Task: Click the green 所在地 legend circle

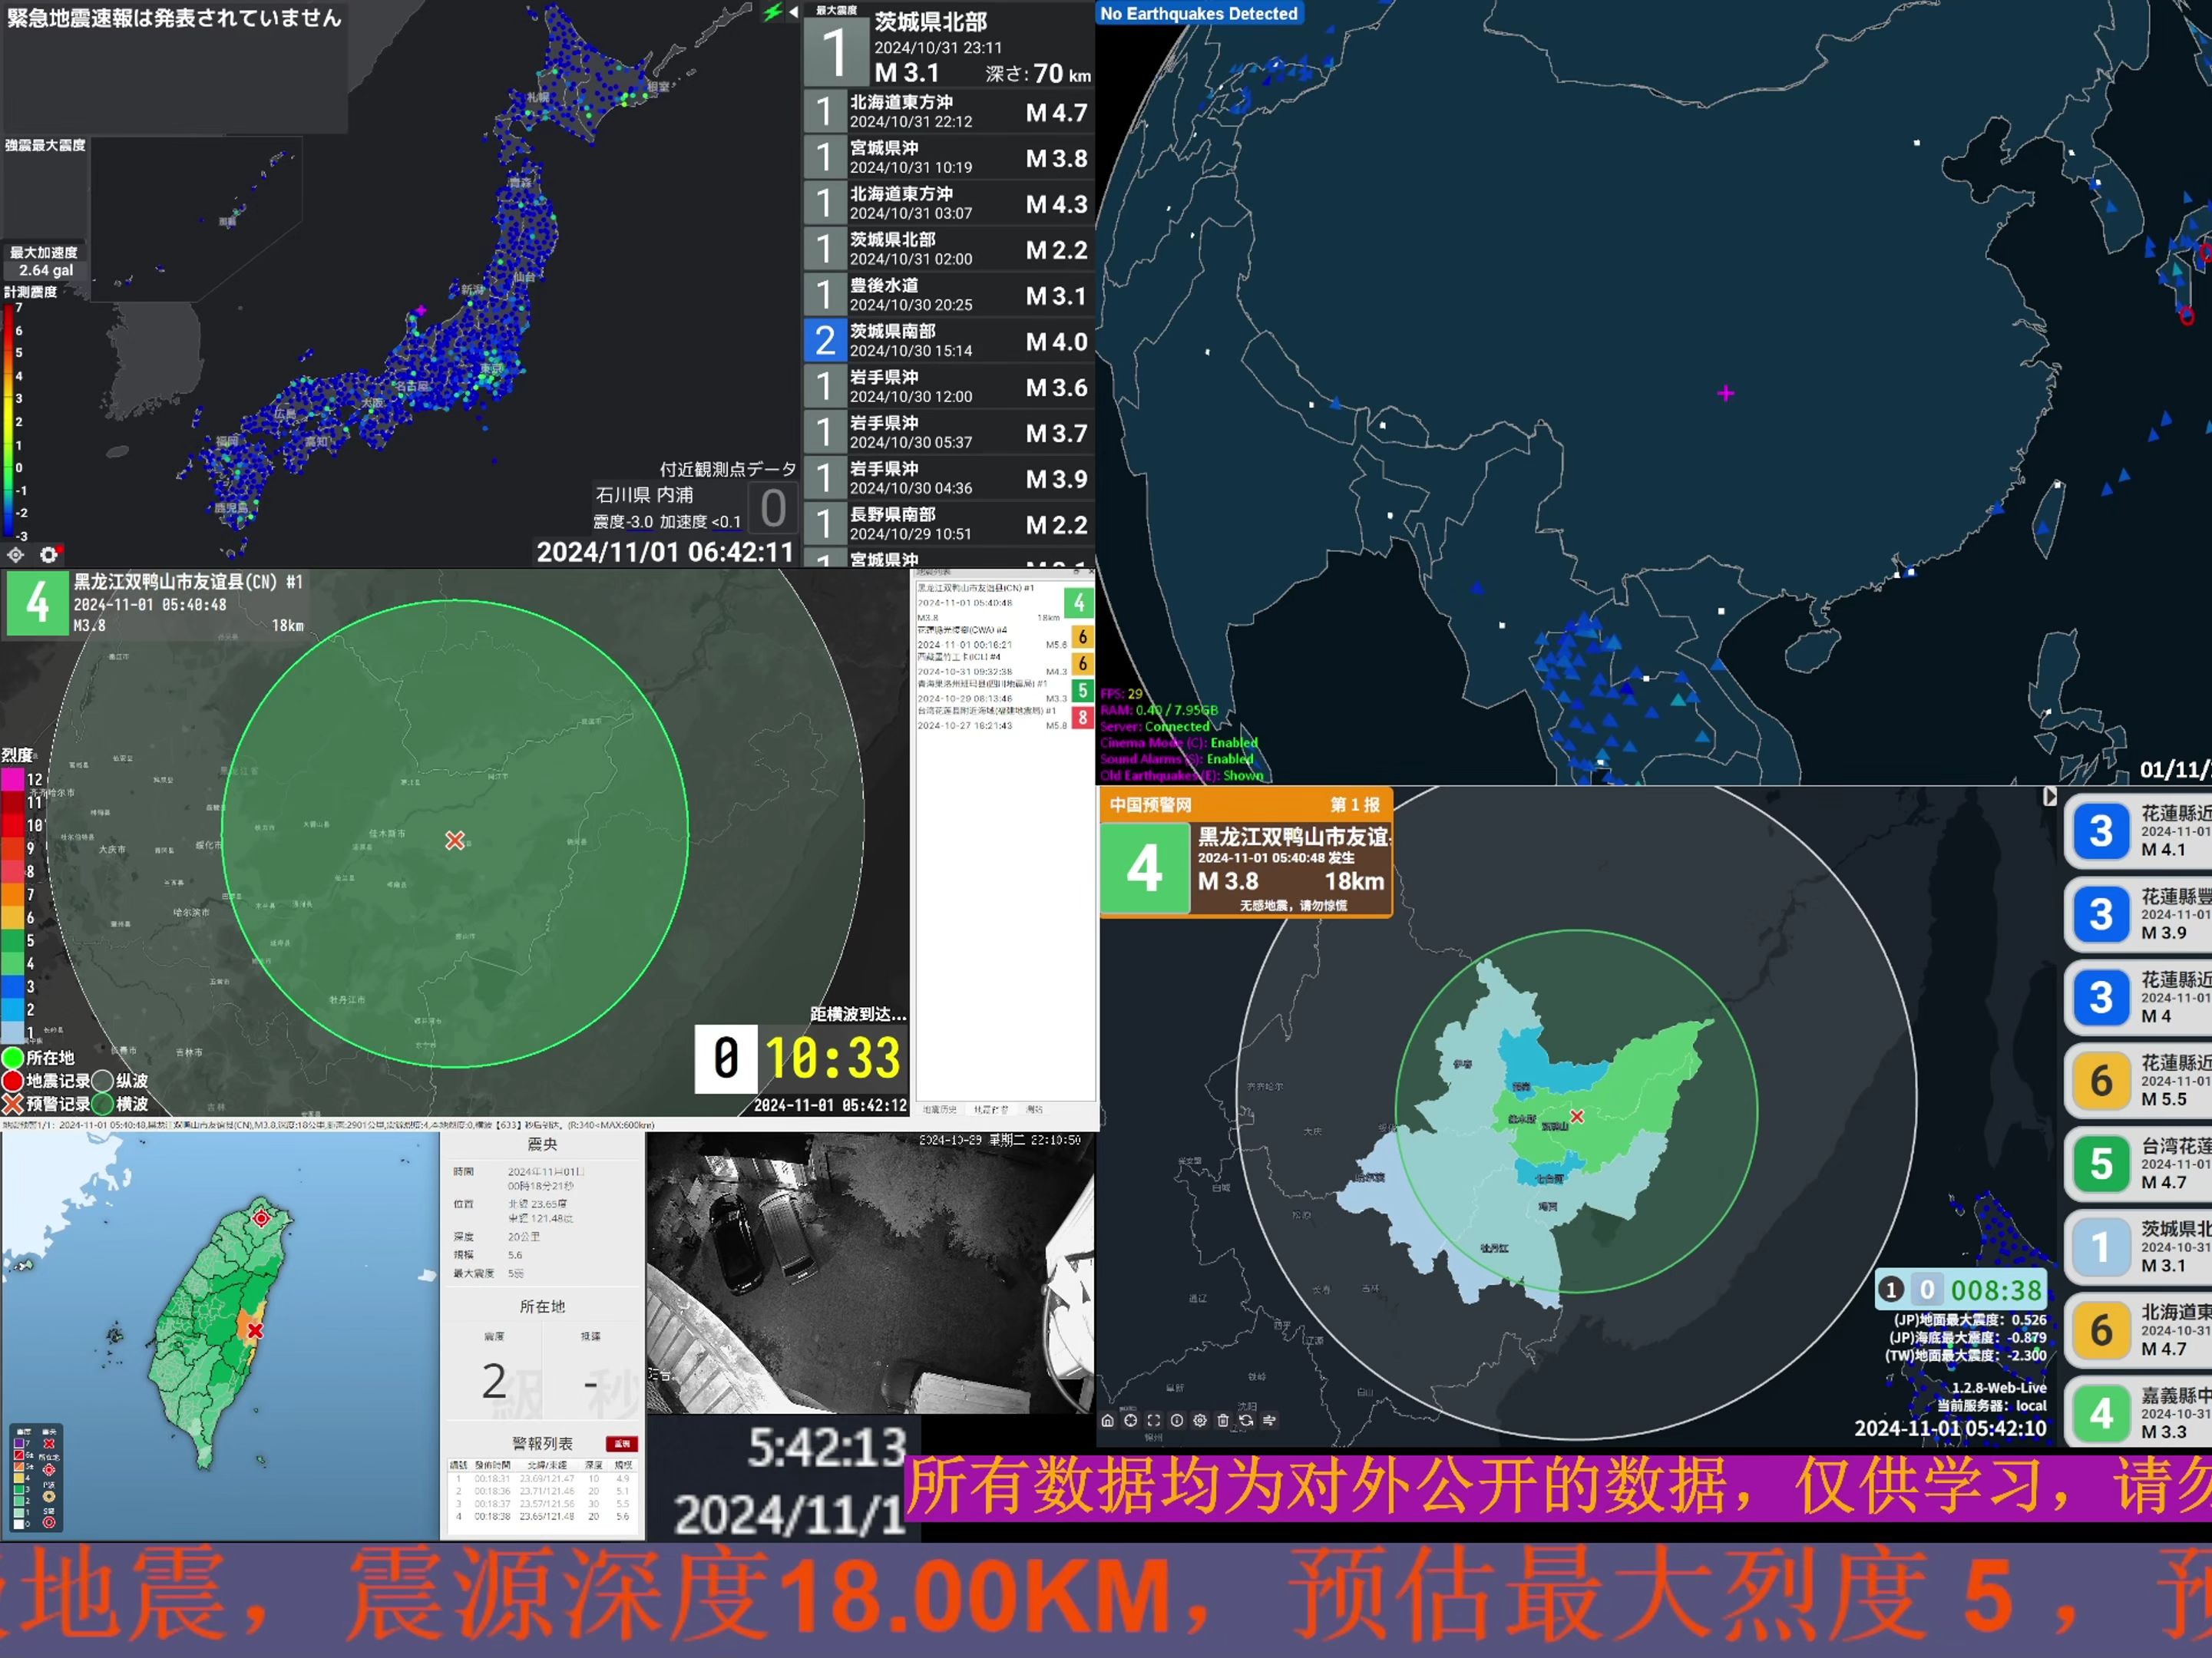Action: (x=13, y=1057)
